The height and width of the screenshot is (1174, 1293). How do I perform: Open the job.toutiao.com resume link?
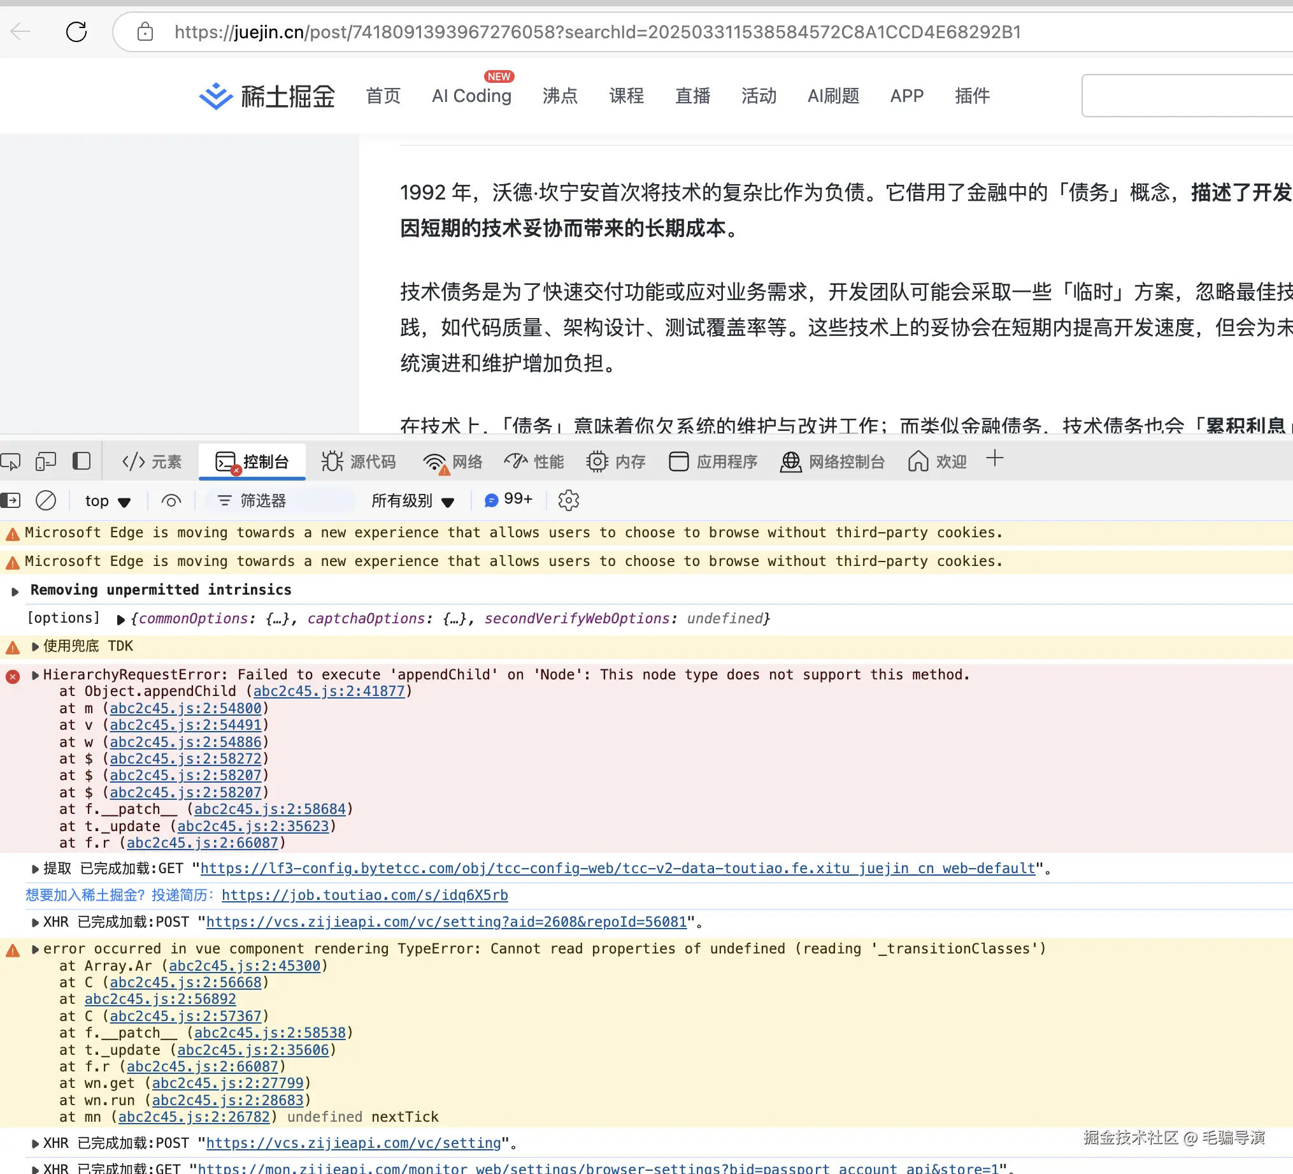click(x=364, y=895)
